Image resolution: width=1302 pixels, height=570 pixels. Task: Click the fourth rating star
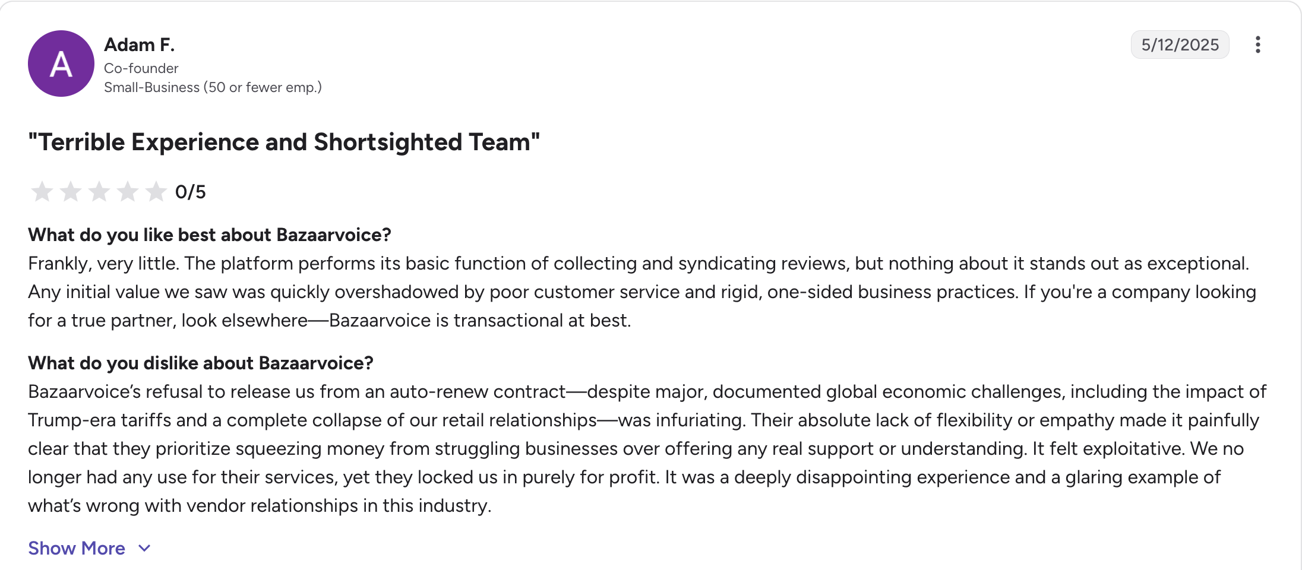[x=128, y=192]
